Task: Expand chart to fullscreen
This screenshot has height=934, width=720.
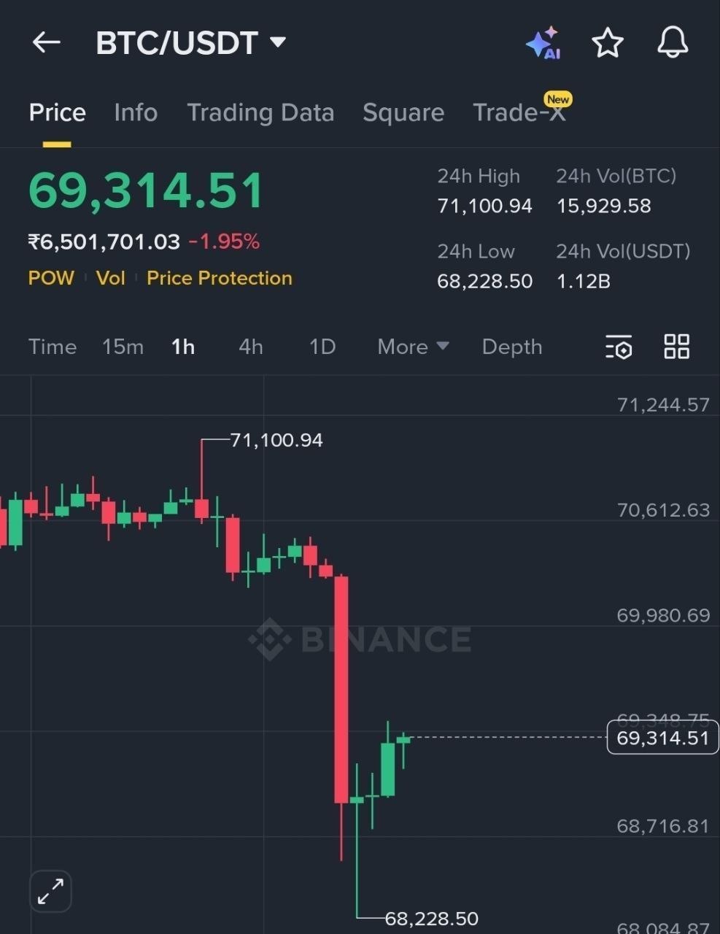Action: [50, 891]
